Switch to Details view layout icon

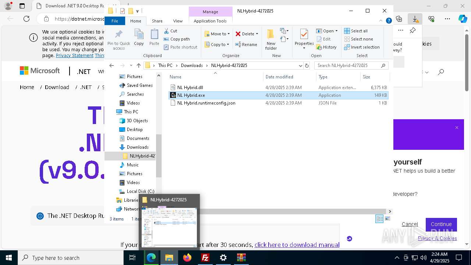[x=379, y=219]
